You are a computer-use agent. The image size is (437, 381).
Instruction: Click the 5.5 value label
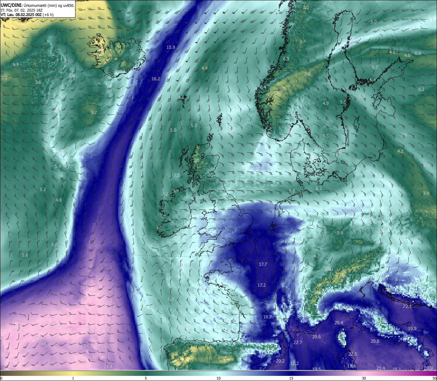coord(326,136)
